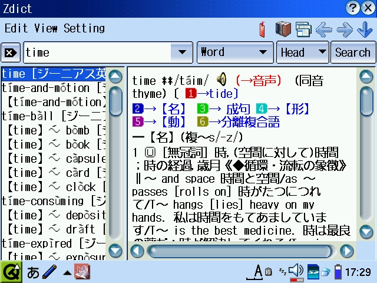
Task: Go forward with the right arrow icon
Action: tap(344, 28)
